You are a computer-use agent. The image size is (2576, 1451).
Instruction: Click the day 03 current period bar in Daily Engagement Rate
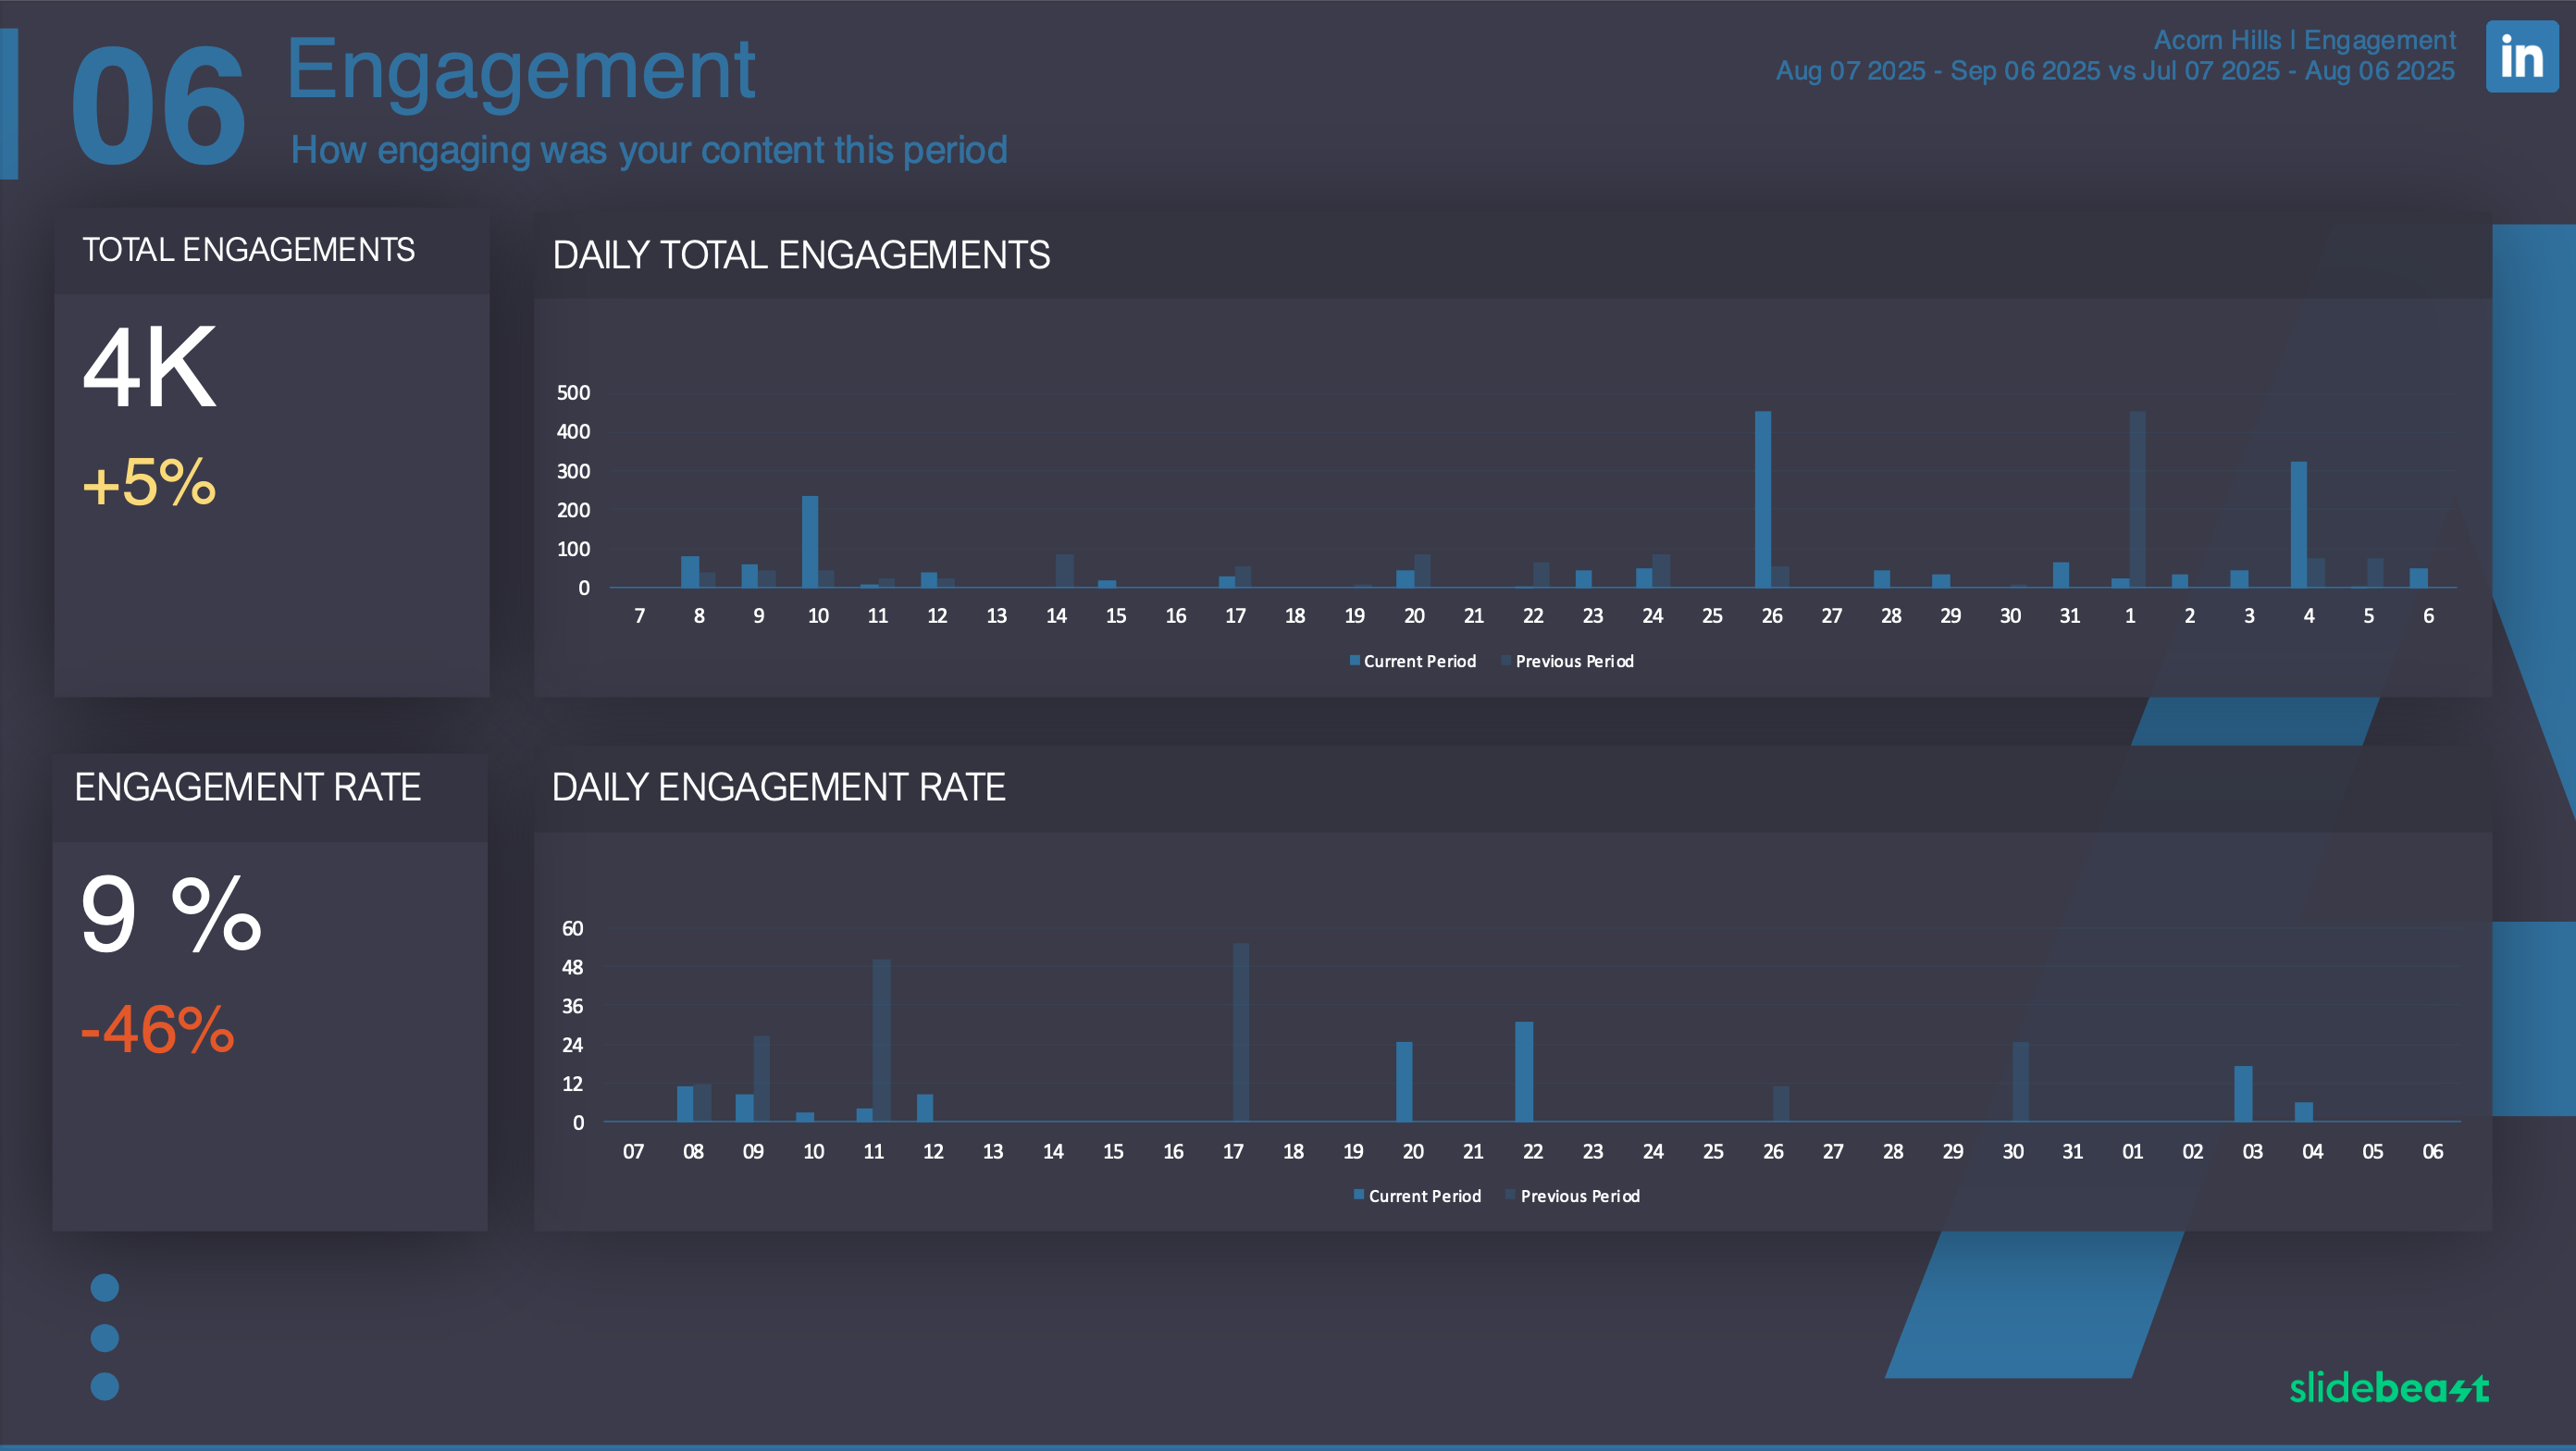(2243, 1094)
